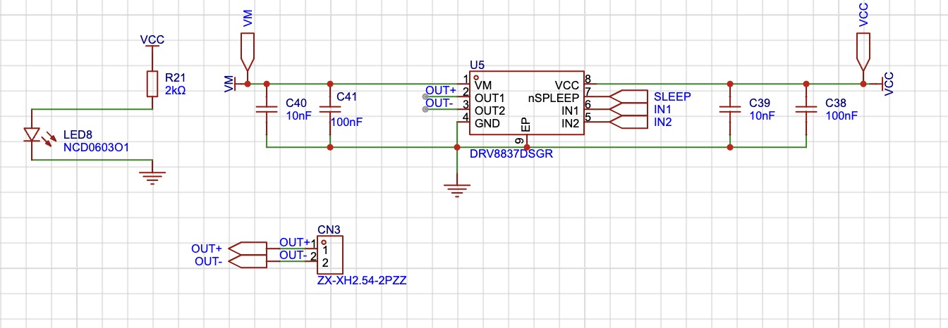Click the LED8 designator label
The height and width of the screenshot is (328, 948).
point(76,134)
